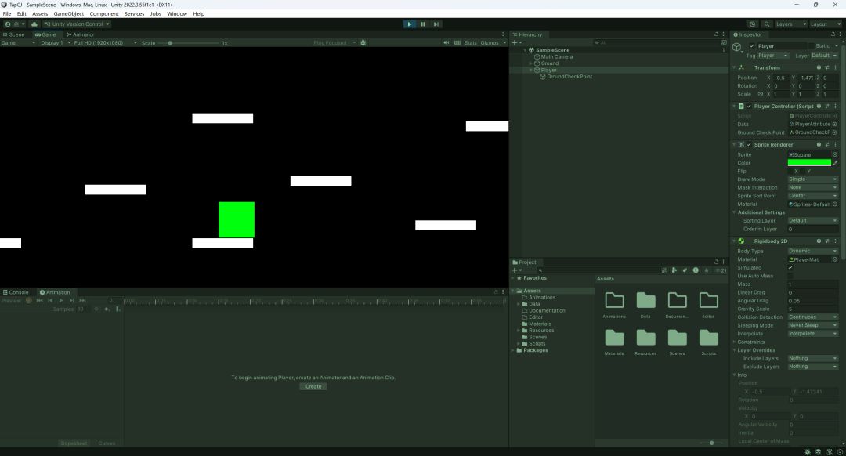The height and width of the screenshot is (456, 846).
Task: Disable the Player Controller script checkbox
Action: coord(749,107)
